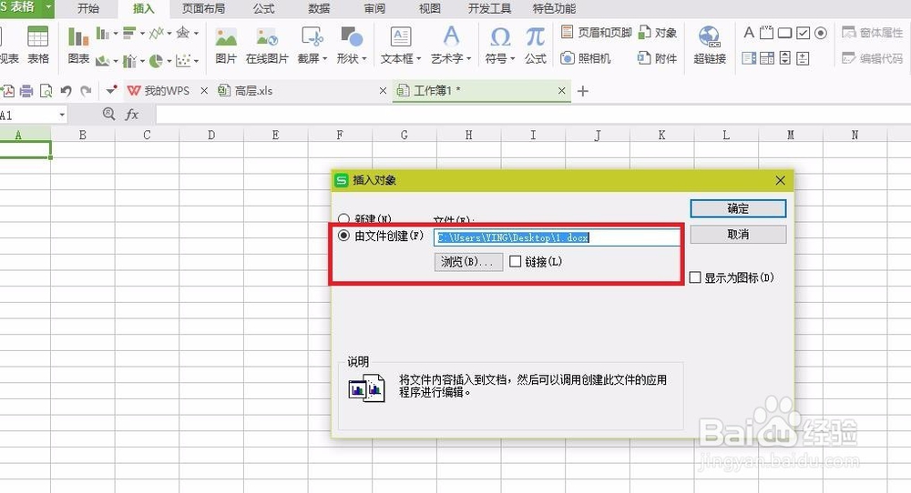The height and width of the screenshot is (493, 911).
Task: Switch to the 视图 ribbon tab
Action: [430, 9]
